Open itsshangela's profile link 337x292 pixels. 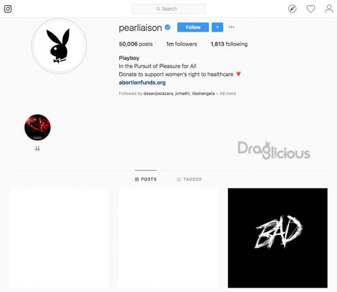coord(203,94)
